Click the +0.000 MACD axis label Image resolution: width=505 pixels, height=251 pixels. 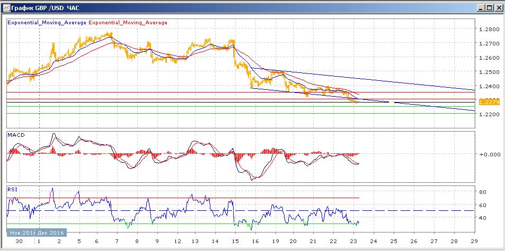489,154
